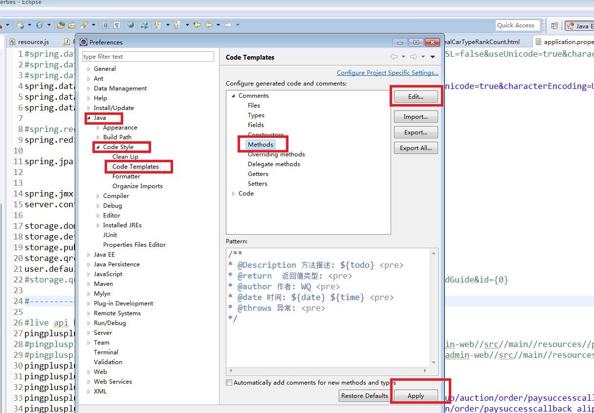Click the Open Perspective icon
The height and width of the screenshot is (413, 594).
pos(554,25)
